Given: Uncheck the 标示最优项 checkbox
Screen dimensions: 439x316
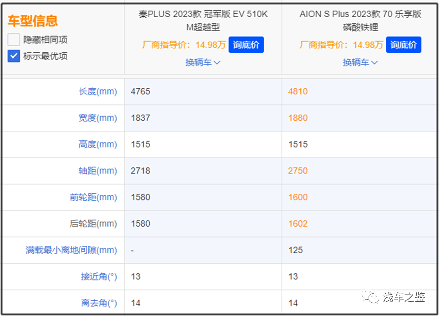Looking at the screenshot, I should (x=14, y=56).
